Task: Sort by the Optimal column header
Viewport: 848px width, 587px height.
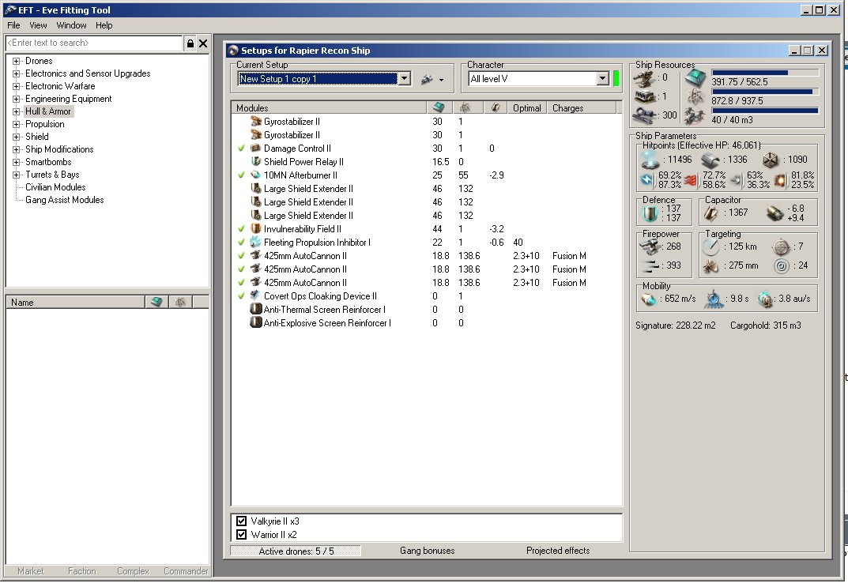Action: (527, 107)
